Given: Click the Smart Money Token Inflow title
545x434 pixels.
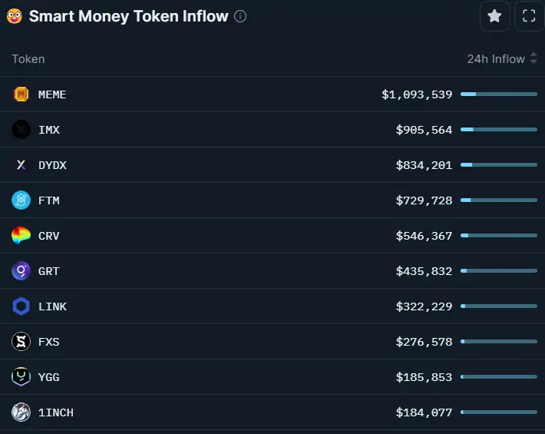Looking at the screenshot, I should pos(129,16).
